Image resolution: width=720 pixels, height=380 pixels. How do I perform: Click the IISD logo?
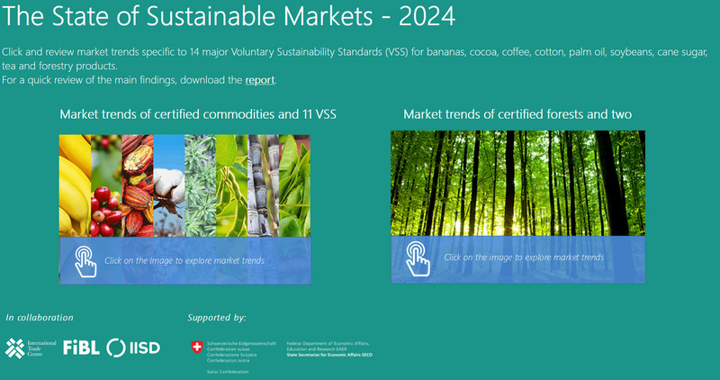coord(133,348)
